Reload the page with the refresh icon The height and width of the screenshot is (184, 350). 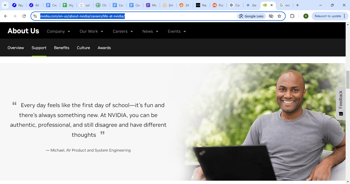[x=24, y=16]
